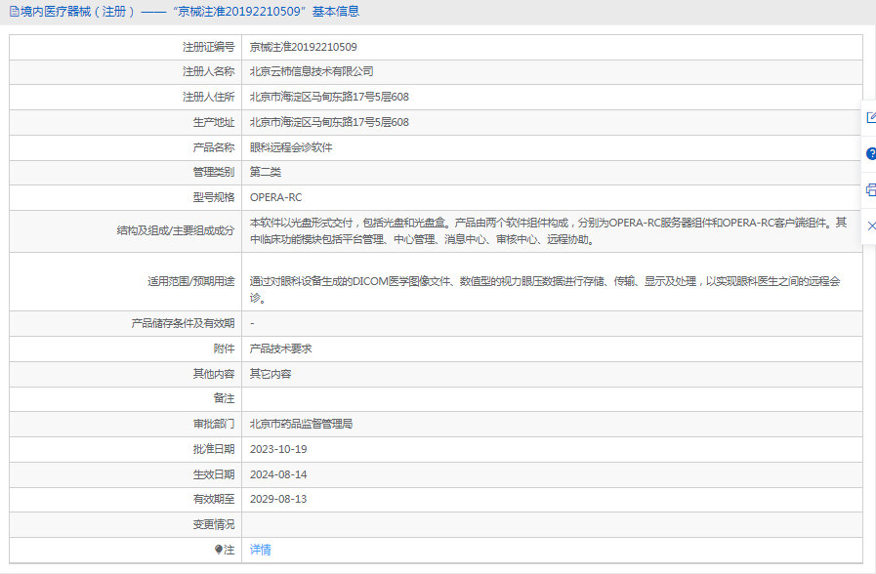Click 其它内容 in the 其他内容 row
The width and height of the screenshot is (876, 574).
coord(271,374)
